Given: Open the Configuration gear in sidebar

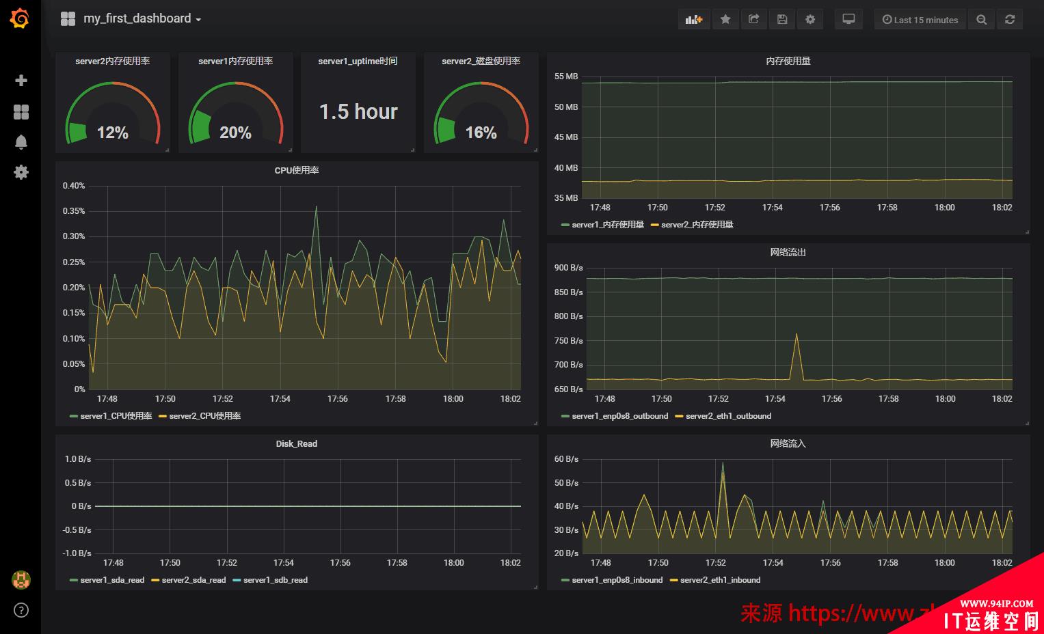Looking at the screenshot, I should click(x=21, y=172).
